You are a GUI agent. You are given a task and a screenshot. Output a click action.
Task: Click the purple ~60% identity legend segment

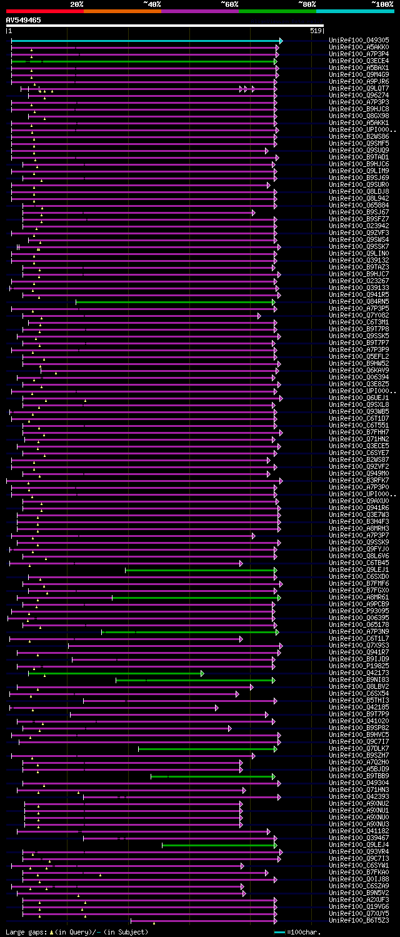200,11
